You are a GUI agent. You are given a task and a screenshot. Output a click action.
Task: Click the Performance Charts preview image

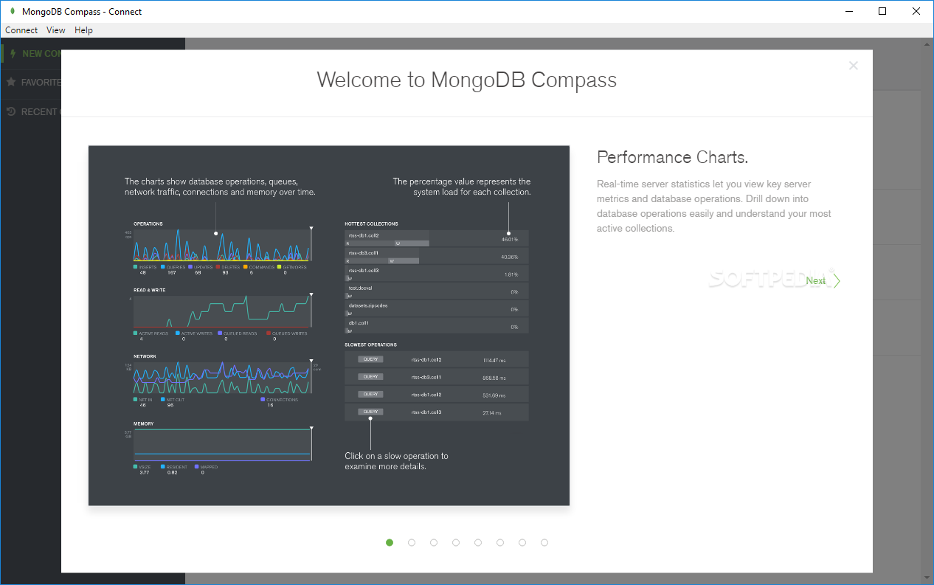point(329,325)
